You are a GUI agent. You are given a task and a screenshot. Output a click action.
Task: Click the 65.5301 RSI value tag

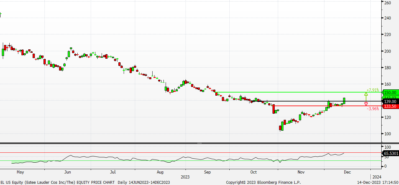pyautogui.click(x=391, y=153)
